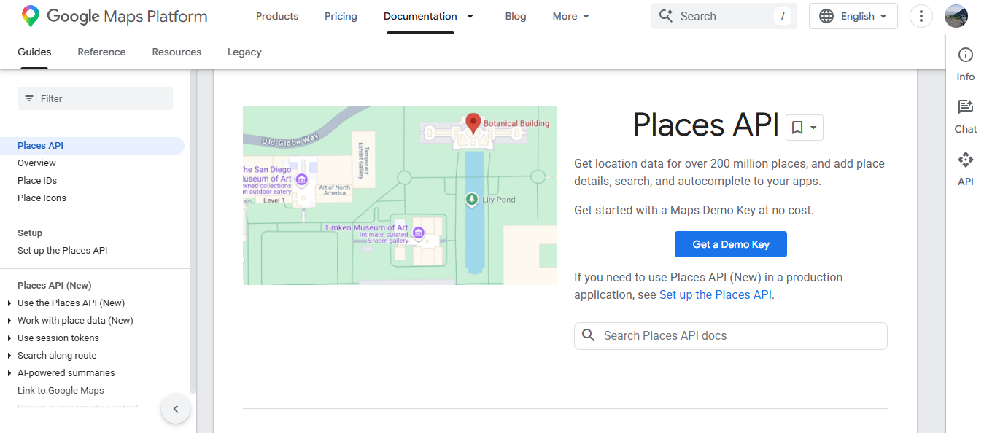The width and height of the screenshot is (984, 433).
Task: Switch to the Resources tab
Action: (177, 52)
